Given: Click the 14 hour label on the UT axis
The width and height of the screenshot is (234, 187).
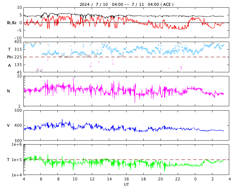Looking at the screenshot, I should [x=109, y=179].
